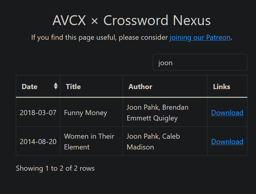Click the Funny Money title cell
This screenshot has height=194, width=256.
tap(85, 113)
